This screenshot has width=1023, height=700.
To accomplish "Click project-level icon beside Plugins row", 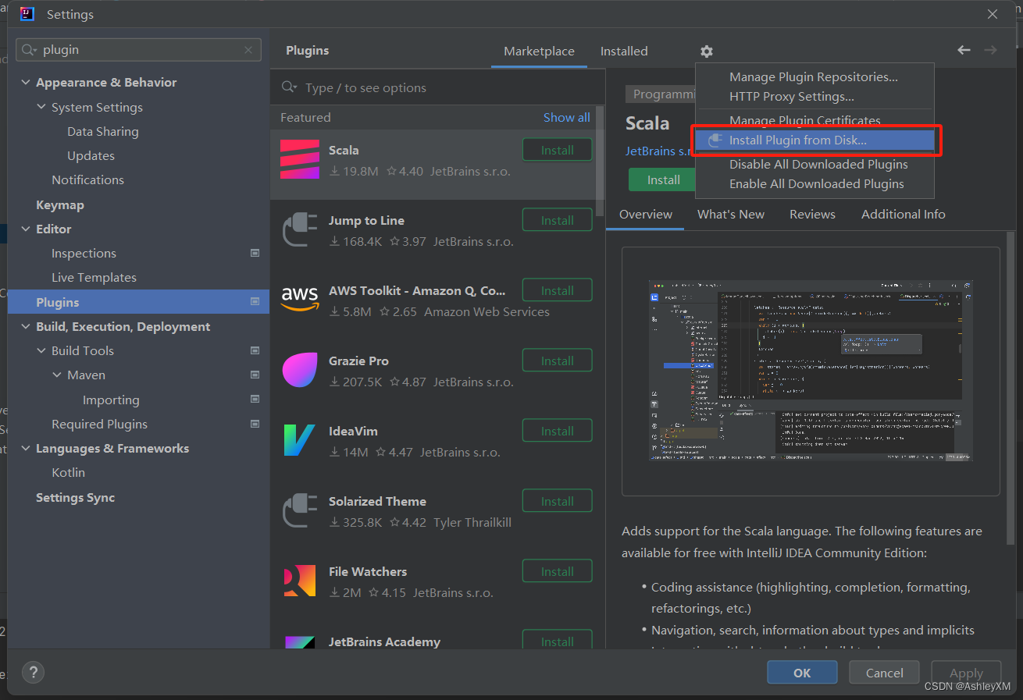I will (x=255, y=301).
